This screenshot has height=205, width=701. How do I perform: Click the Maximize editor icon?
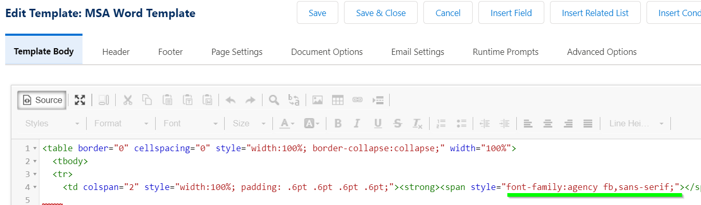[x=79, y=100]
